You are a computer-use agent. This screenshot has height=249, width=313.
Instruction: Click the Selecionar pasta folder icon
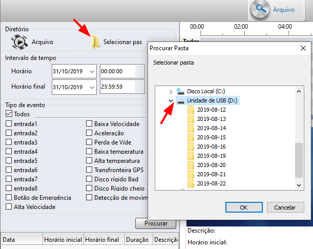95,42
